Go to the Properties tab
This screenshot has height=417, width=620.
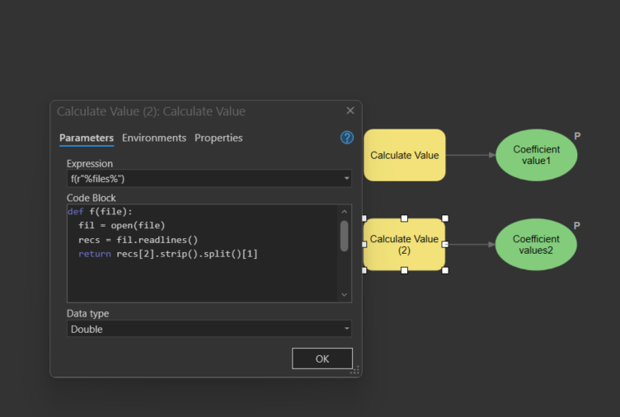[x=218, y=138]
